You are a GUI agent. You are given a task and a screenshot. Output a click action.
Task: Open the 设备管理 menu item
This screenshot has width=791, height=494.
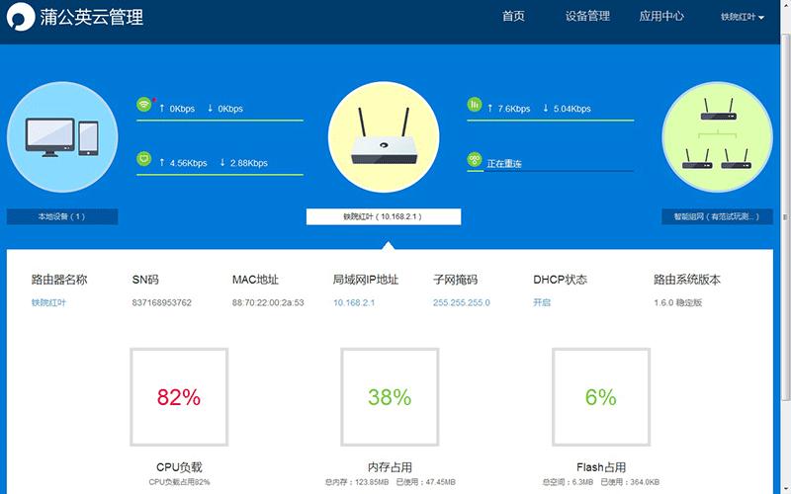(587, 16)
